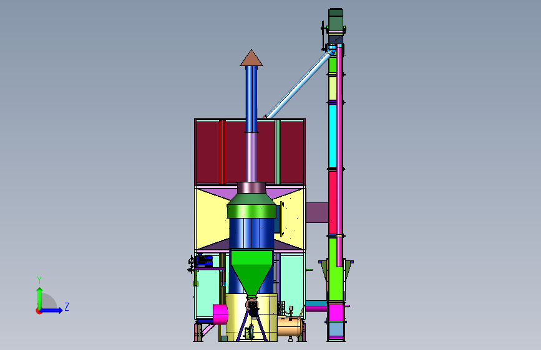Pick the diagonal light-blue chute pipe
Viewport: 541px width, 350px height.
299,84
